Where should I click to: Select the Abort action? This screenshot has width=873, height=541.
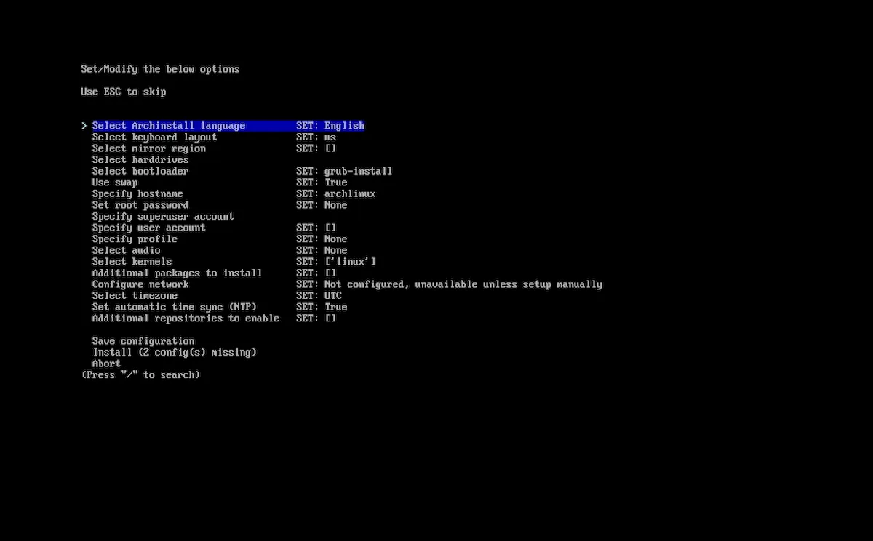click(106, 364)
